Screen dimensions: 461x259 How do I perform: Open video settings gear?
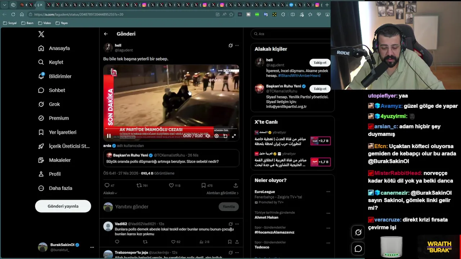tap(216, 136)
